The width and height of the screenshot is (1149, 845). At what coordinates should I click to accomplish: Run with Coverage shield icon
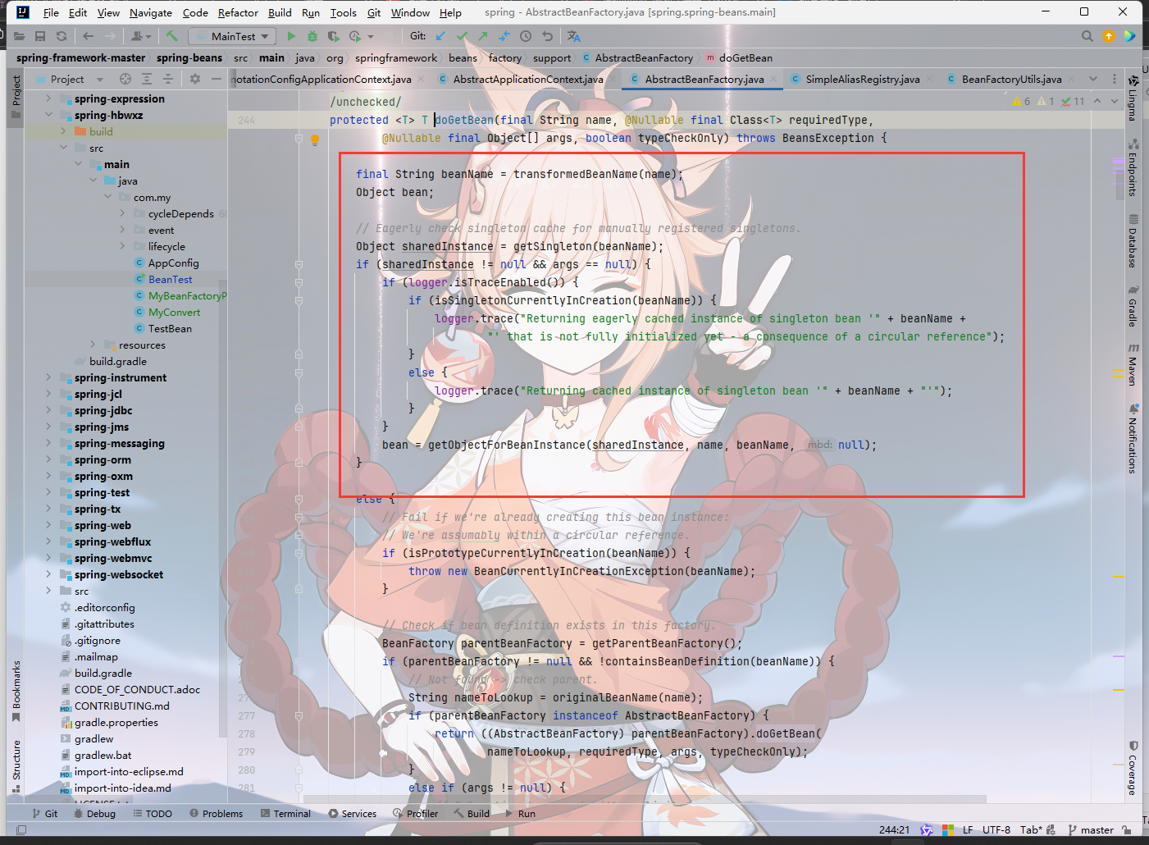point(333,36)
